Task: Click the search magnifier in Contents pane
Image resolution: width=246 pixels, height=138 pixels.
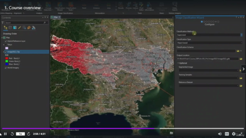Action: (x=45, y=23)
